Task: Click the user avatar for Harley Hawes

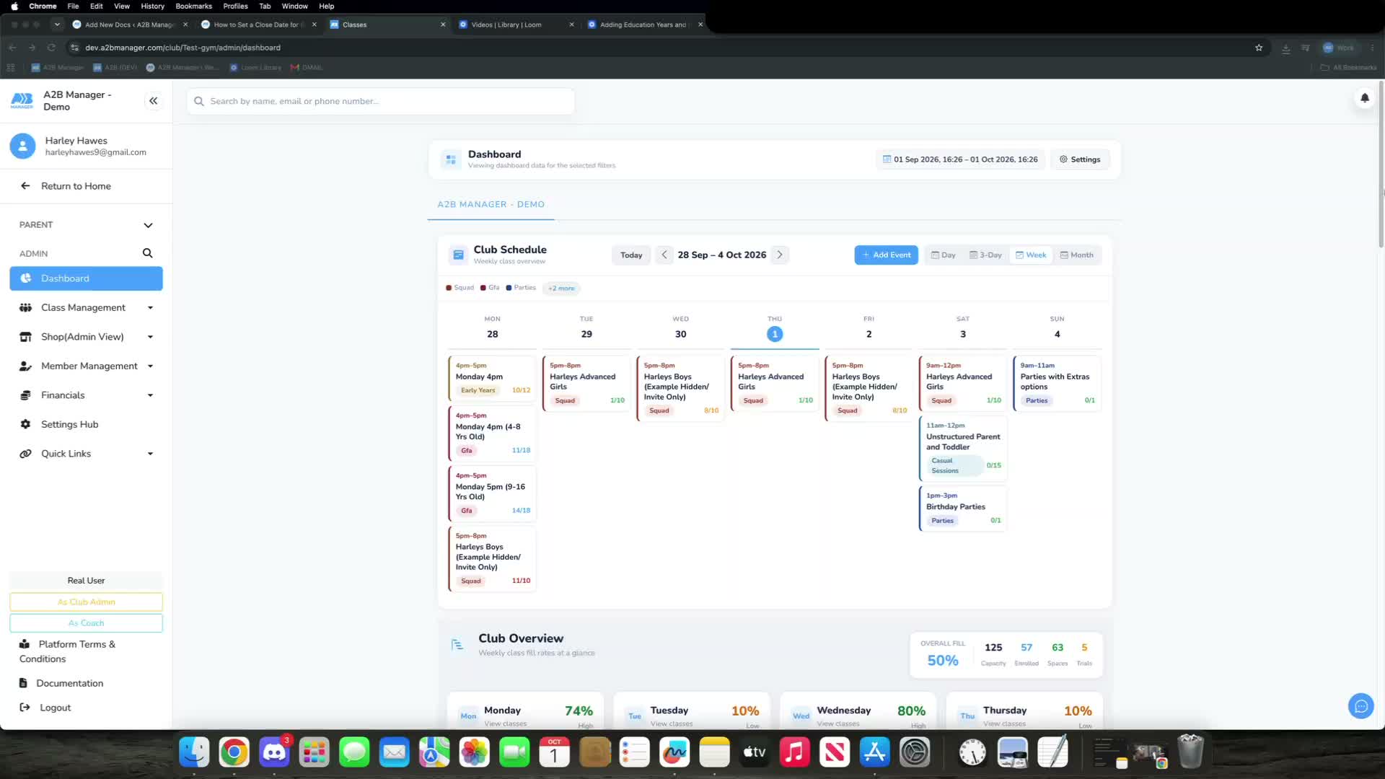Action: point(22,146)
